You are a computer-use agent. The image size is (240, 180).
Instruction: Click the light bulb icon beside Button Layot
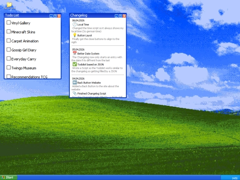point(74,35)
